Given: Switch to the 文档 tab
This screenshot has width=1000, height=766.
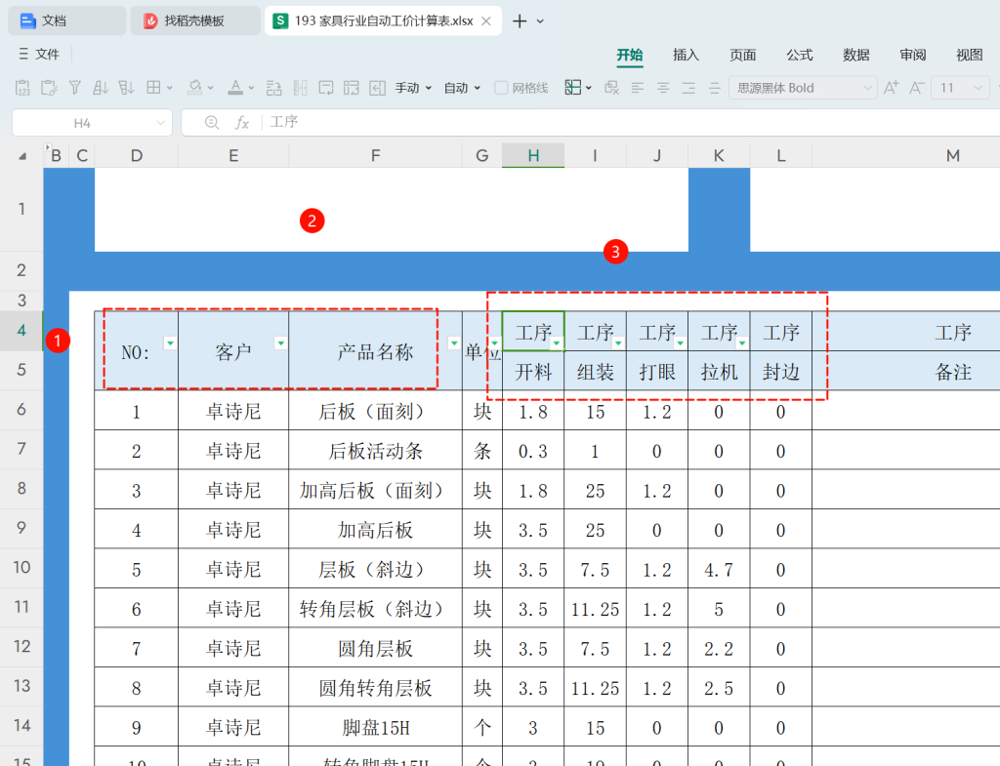Looking at the screenshot, I should (x=66, y=21).
